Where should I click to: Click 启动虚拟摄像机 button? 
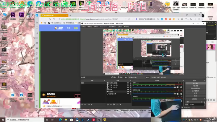point(195,88)
